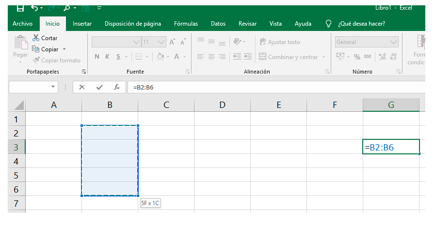Viewport: 435px width, 225px height.
Task: Toggle bold (N) formatting
Action: (x=97, y=57)
